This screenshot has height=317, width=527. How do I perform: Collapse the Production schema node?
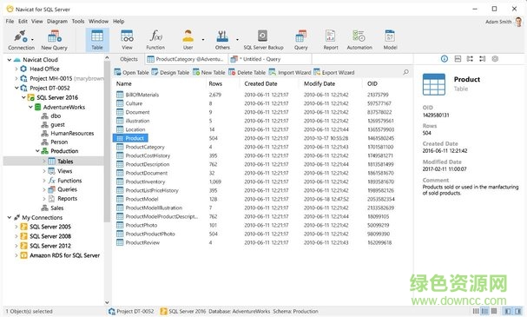pos(37,151)
